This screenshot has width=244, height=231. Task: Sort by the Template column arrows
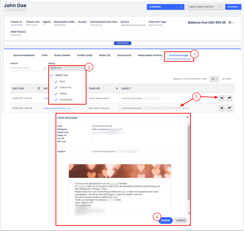click(x=117, y=89)
